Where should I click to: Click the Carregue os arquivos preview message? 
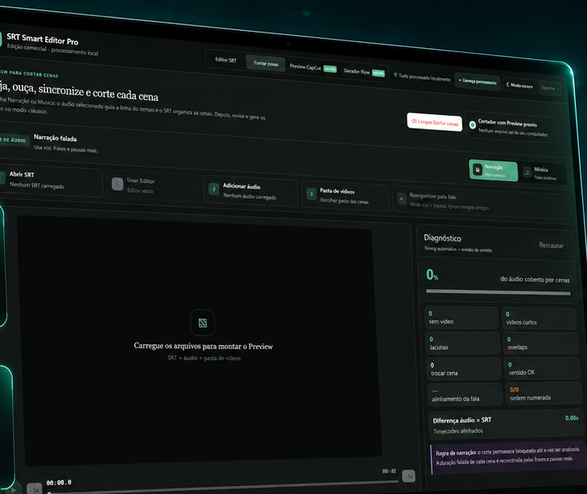point(203,346)
